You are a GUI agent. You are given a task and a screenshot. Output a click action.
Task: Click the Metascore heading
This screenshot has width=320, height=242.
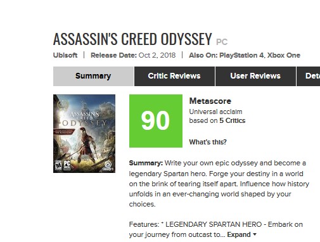pos(210,101)
